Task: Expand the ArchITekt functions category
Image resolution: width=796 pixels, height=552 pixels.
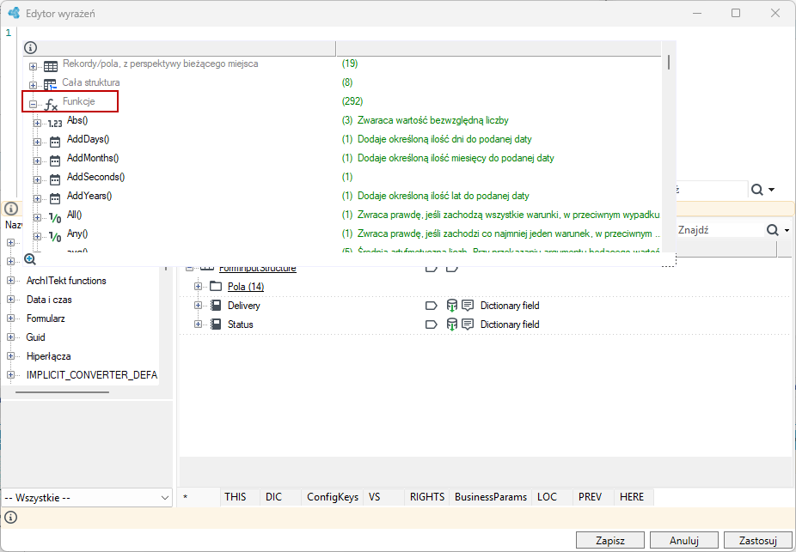Action: click(10, 281)
